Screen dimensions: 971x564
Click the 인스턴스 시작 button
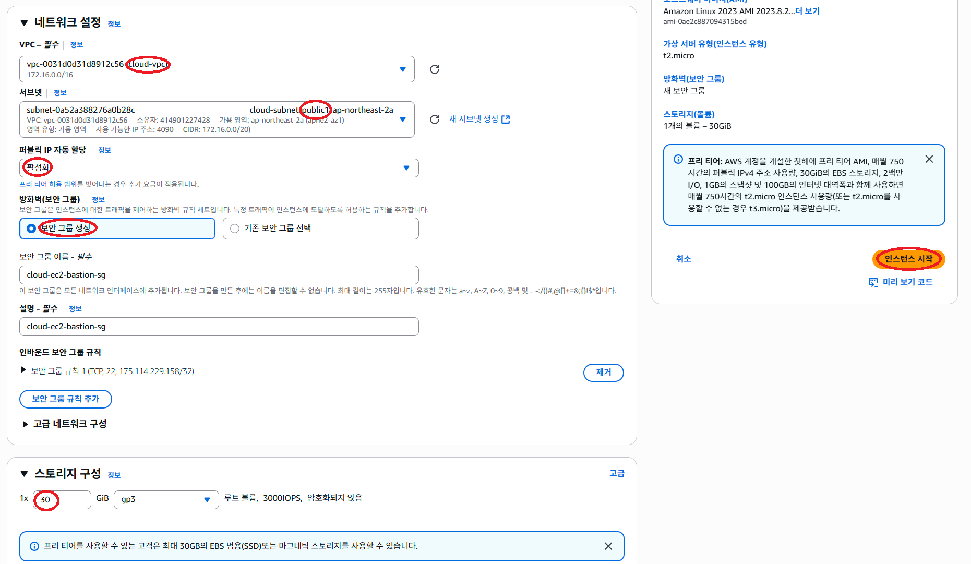[x=908, y=259]
